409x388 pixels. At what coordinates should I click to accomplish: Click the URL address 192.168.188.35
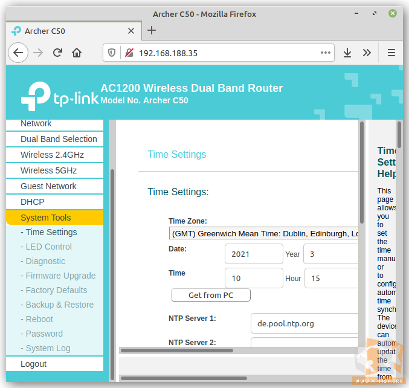tap(168, 53)
